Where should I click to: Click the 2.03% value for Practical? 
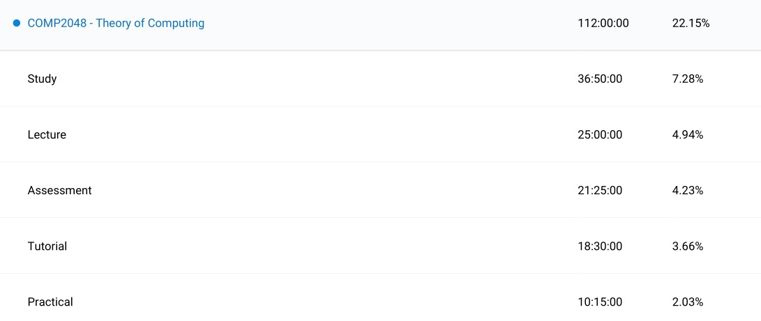click(687, 302)
